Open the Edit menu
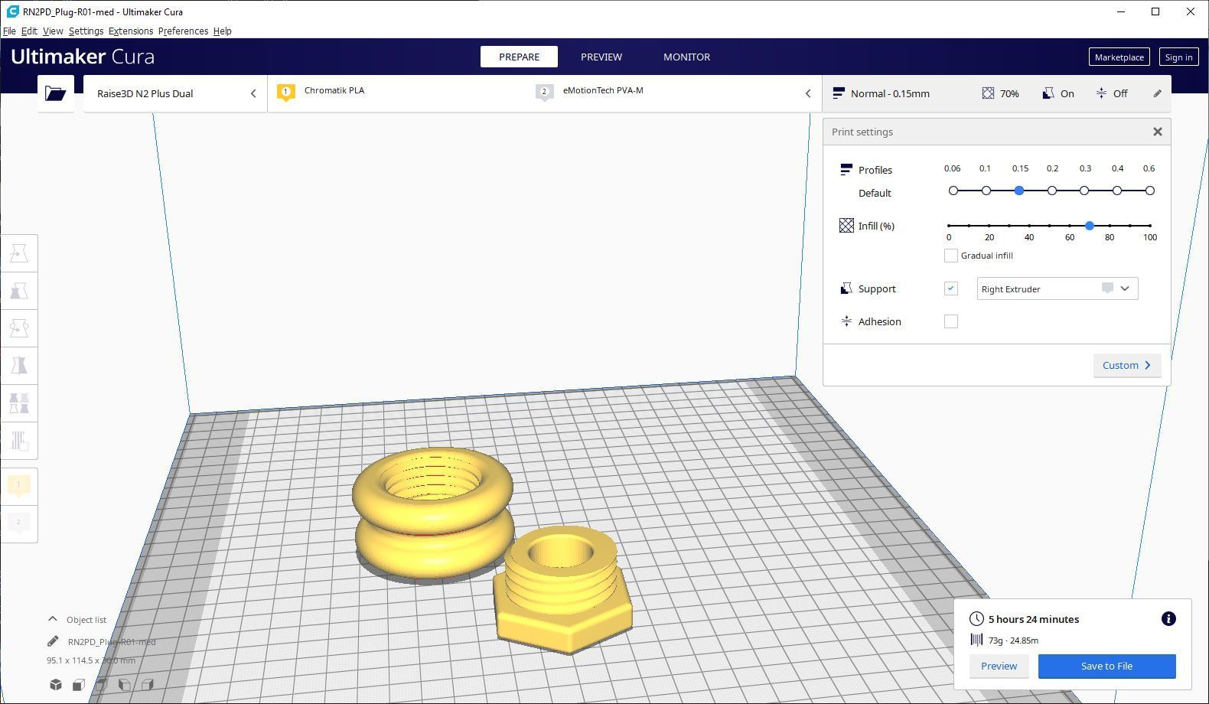1209x704 pixels. [x=29, y=31]
